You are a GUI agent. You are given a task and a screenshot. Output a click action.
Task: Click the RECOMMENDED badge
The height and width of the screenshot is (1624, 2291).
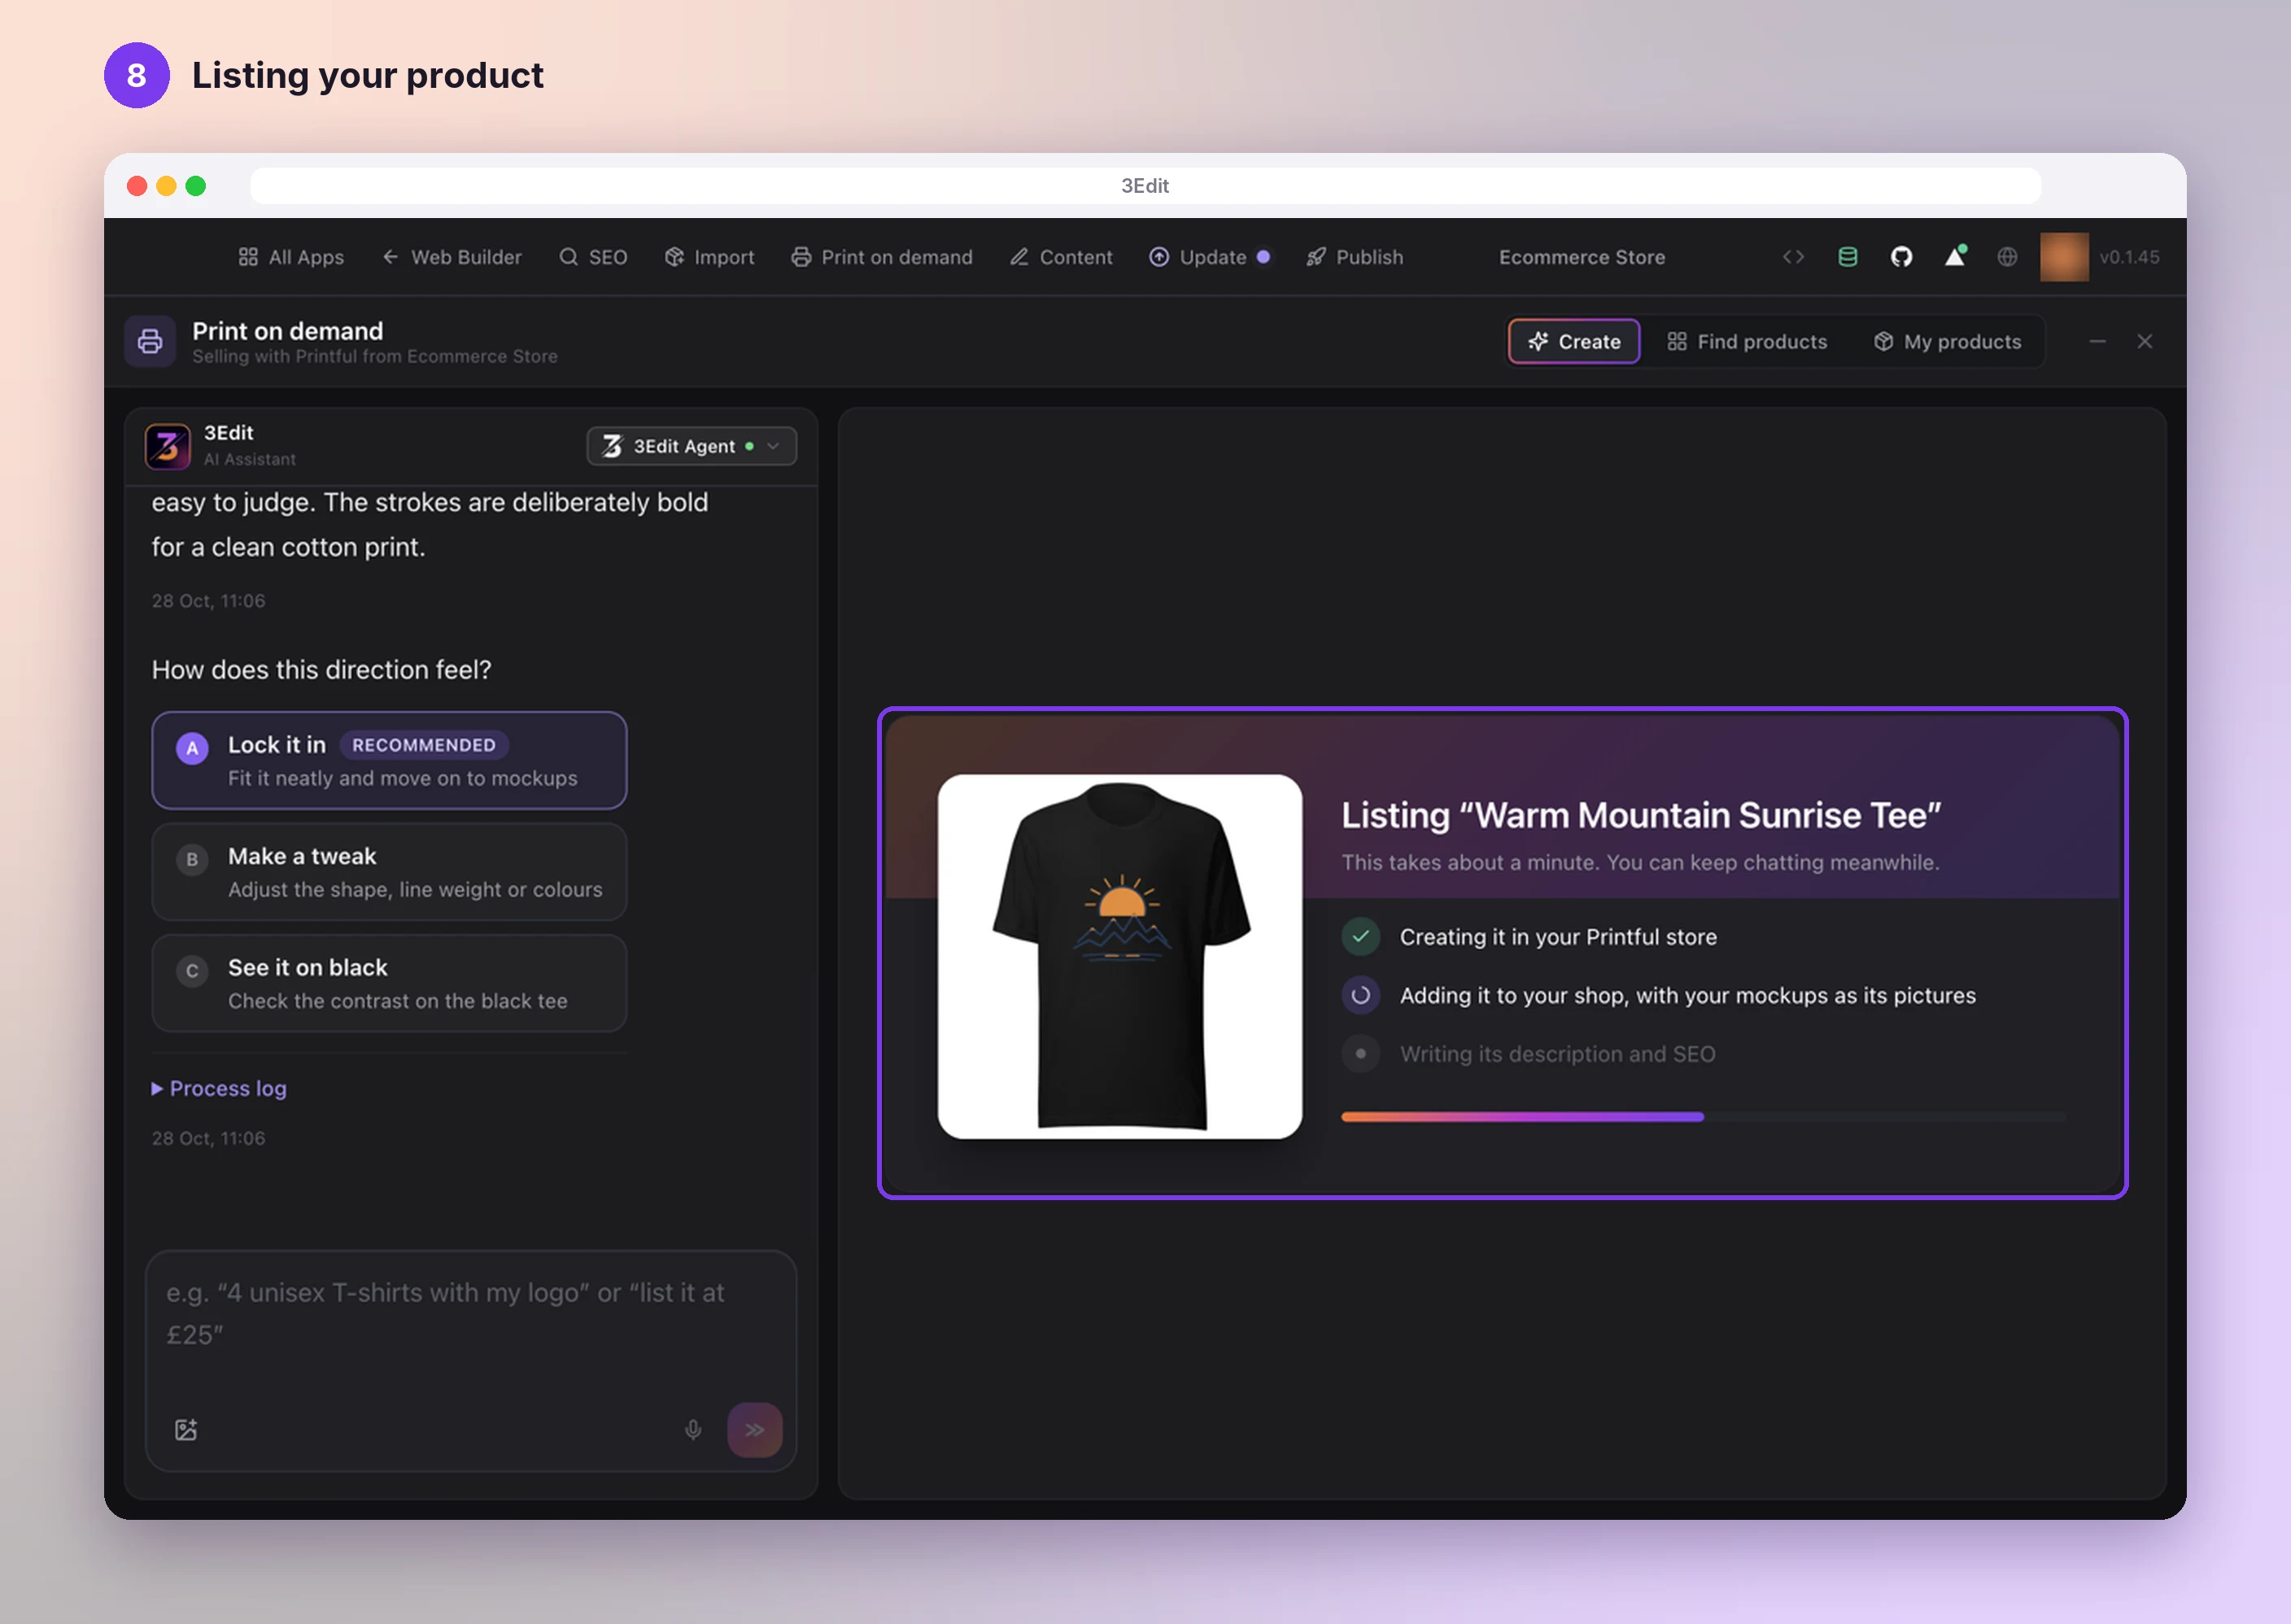[424, 745]
